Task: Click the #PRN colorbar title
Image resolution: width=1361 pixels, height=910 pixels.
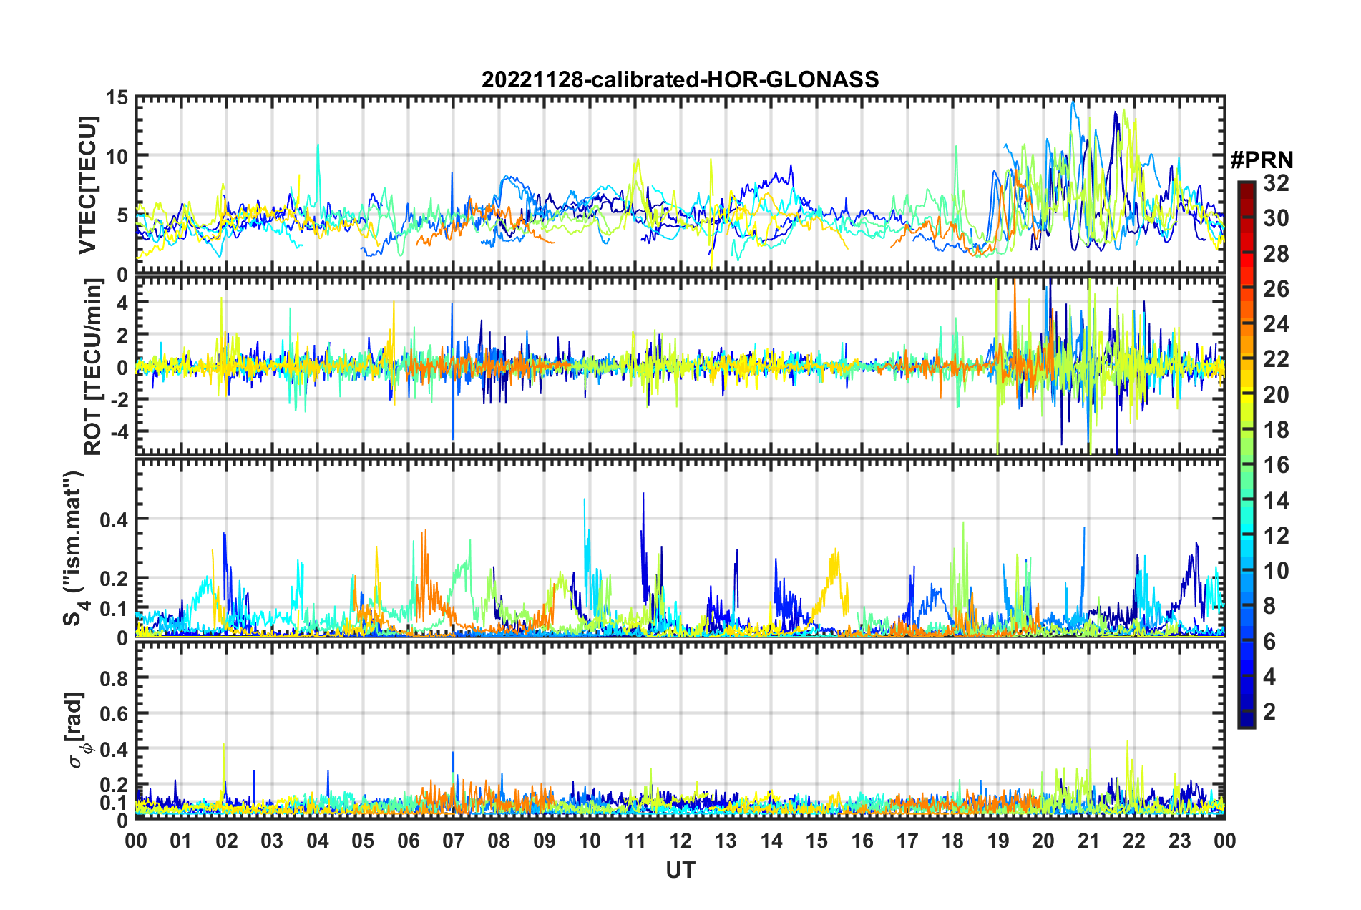Action: tap(1261, 160)
